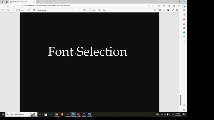The image size is (214, 120).
Task: Open PDF table of contents
Action: (x=2, y=10)
